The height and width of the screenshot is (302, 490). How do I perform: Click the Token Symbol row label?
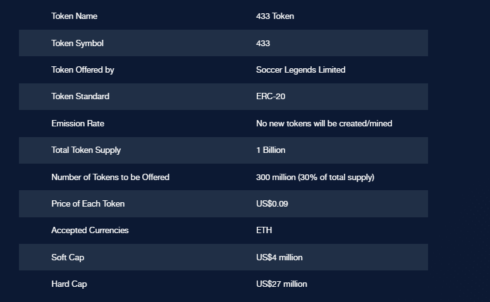pyautogui.click(x=78, y=44)
